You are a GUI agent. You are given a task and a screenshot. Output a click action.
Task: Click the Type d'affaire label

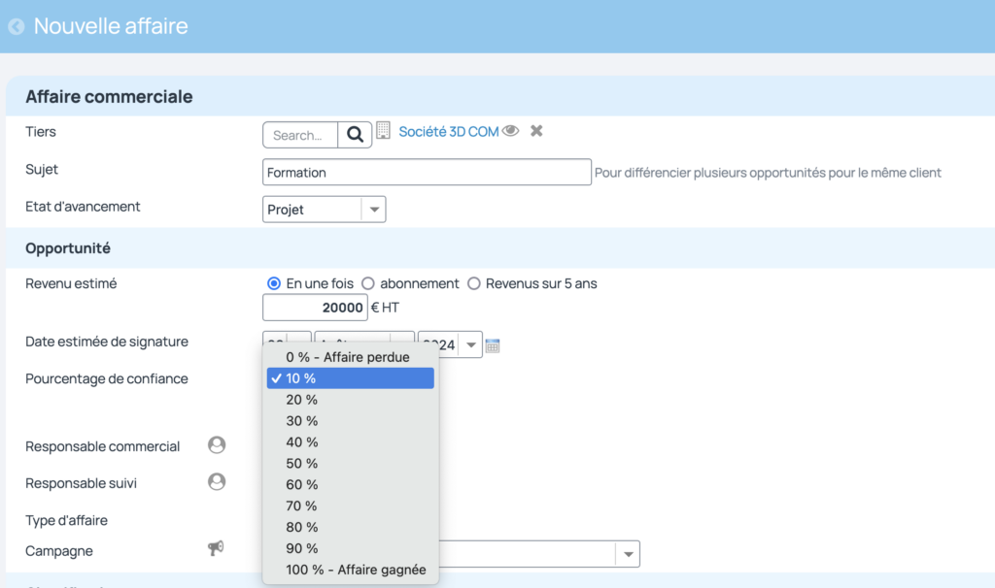click(67, 520)
